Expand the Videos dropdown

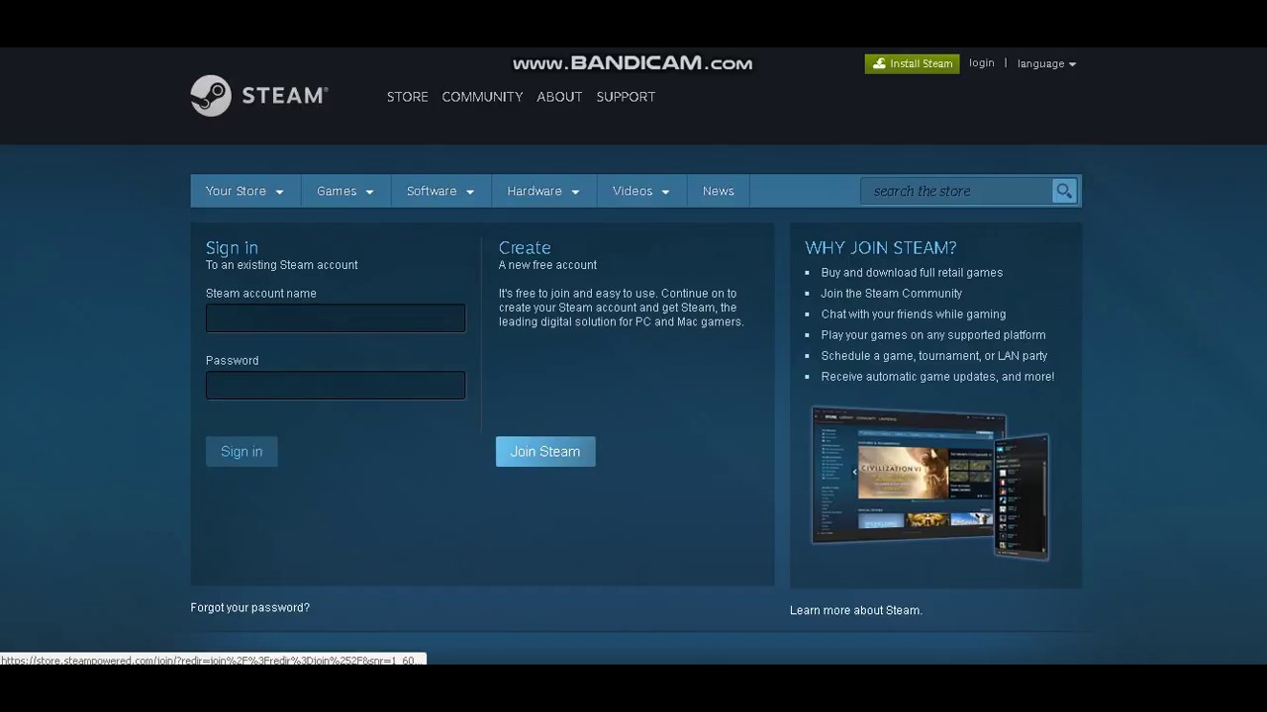[641, 191]
